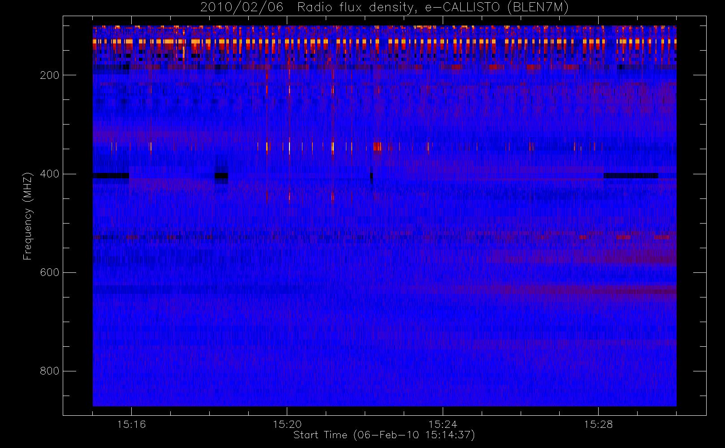The width and height of the screenshot is (725, 448).
Task: Click the 15:20 time tick label
Action: (287, 424)
